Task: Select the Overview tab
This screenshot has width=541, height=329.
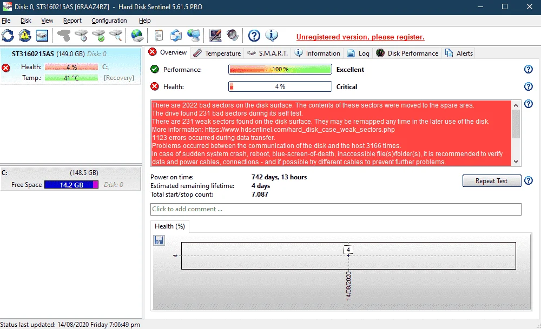Action: click(x=168, y=52)
